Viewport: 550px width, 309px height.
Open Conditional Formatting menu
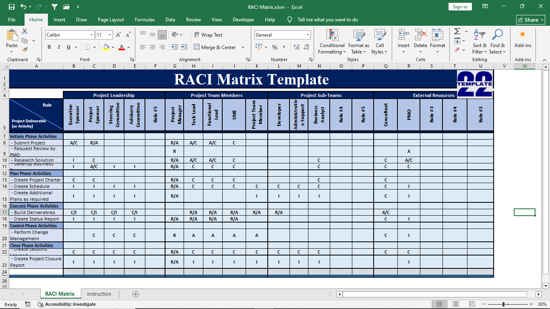(332, 42)
